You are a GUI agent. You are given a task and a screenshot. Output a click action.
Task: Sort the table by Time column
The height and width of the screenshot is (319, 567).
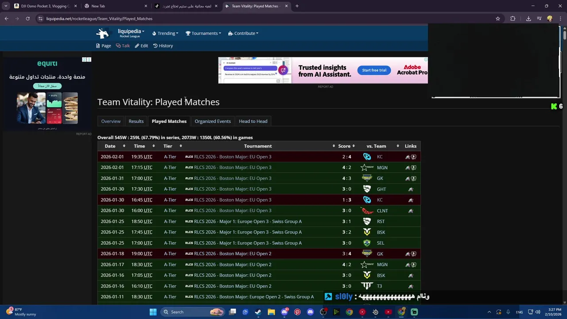click(x=154, y=146)
